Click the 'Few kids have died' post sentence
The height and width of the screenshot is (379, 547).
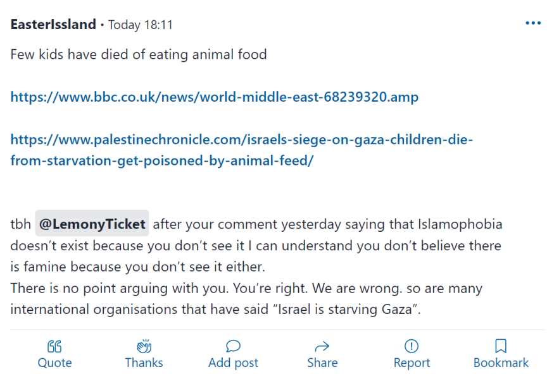pos(139,54)
